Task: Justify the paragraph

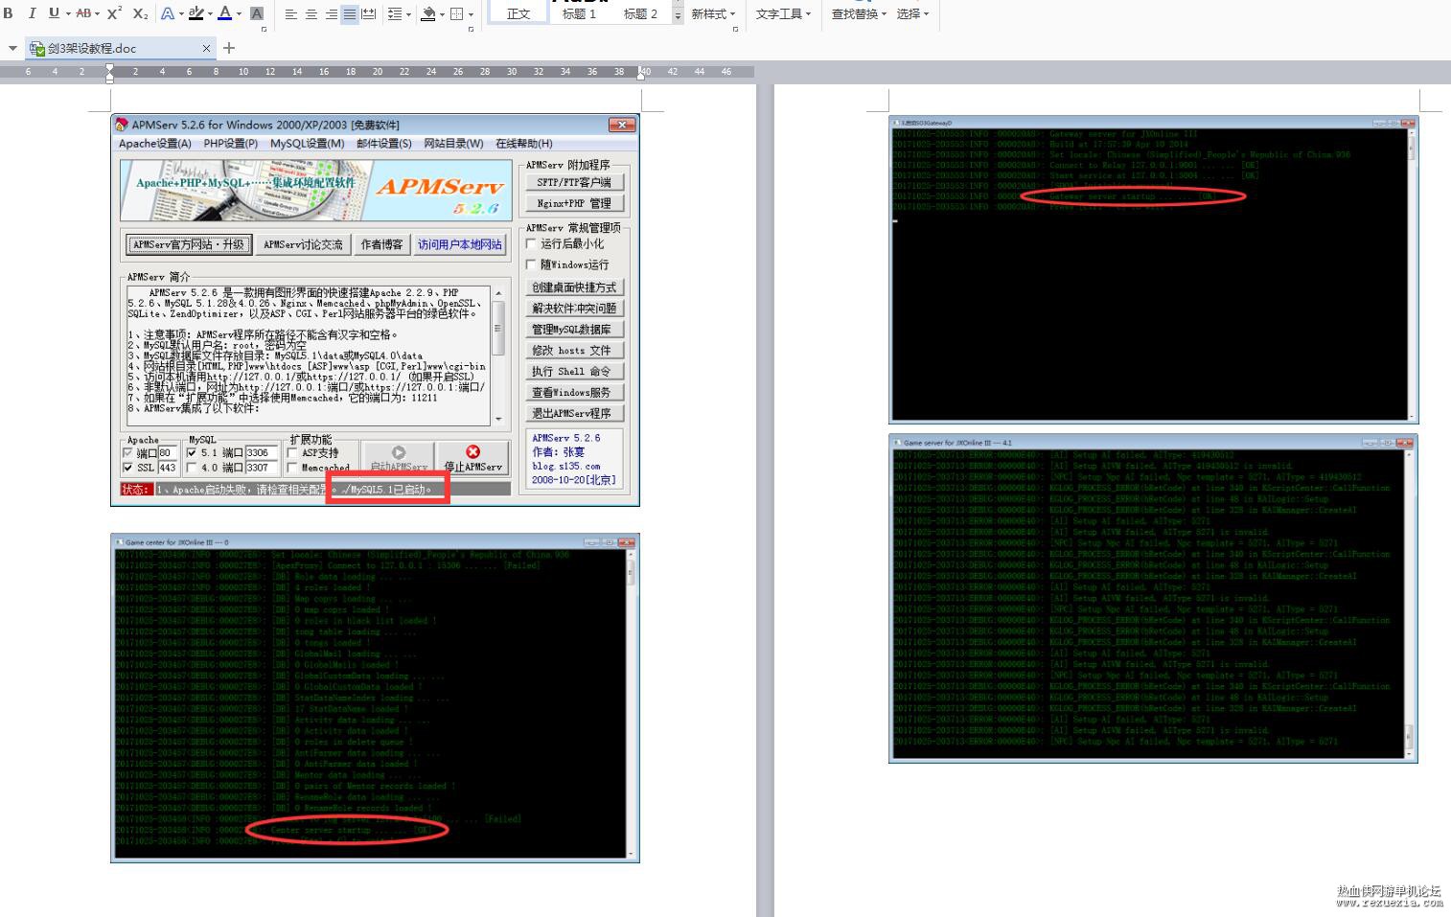Action: pyautogui.click(x=350, y=14)
